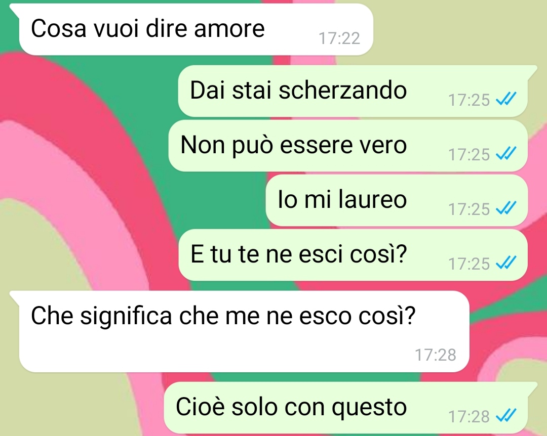Tap the 'Cioè solo con questo' message
Image resolution: width=547 pixels, height=436 pixels.
pyautogui.click(x=346, y=408)
